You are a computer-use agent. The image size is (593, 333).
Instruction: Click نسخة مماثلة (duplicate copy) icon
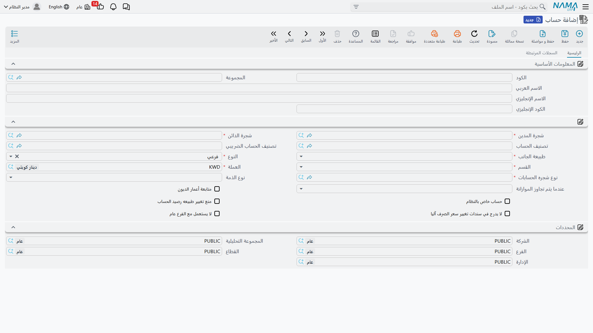(x=514, y=34)
